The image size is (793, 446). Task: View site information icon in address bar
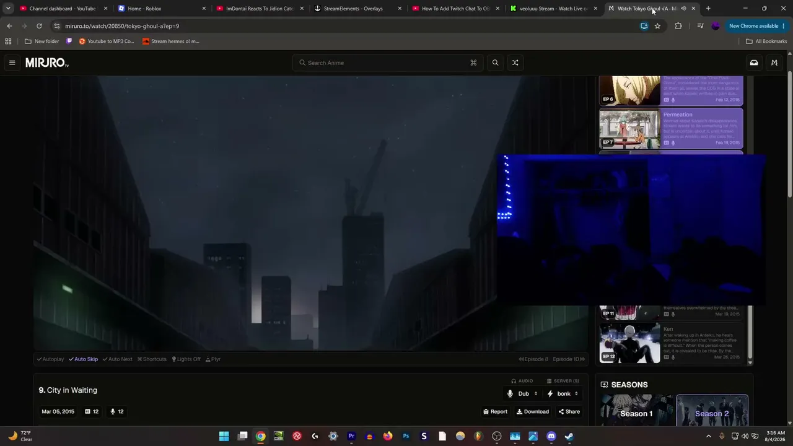(x=57, y=26)
